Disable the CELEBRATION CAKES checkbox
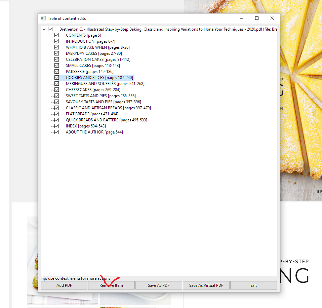322x308 pixels. [56, 59]
